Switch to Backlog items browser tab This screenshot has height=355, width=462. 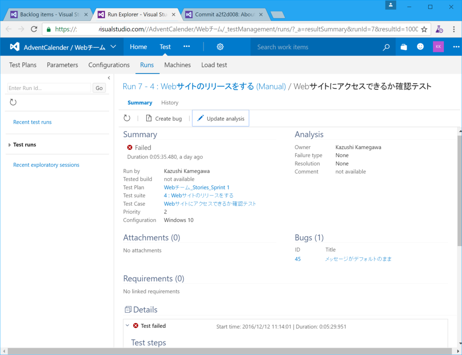coord(49,14)
